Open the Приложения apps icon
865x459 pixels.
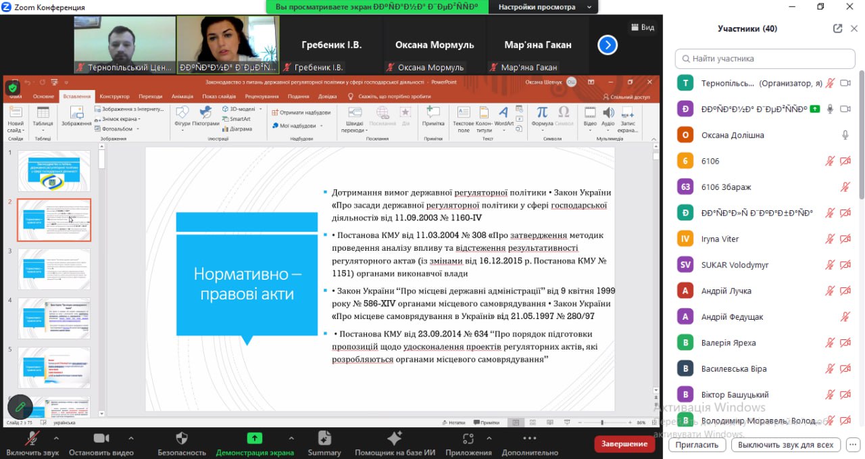(x=468, y=438)
